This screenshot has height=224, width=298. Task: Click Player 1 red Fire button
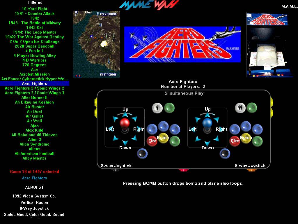152,141
